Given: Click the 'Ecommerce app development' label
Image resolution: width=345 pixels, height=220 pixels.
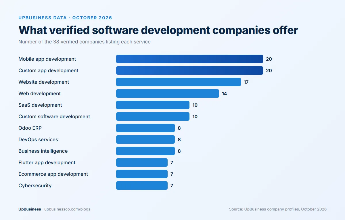Looking at the screenshot, I should point(53,174).
